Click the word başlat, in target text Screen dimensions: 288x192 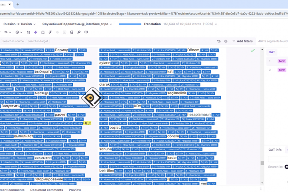click(115, 128)
